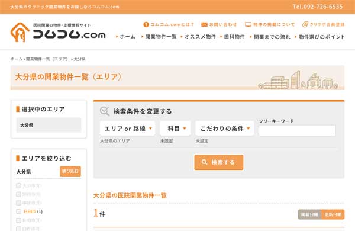355x231 pixels.
Task: Click the 大分県の医院開業物件一覧 heading
Action: click(x=130, y=195)
